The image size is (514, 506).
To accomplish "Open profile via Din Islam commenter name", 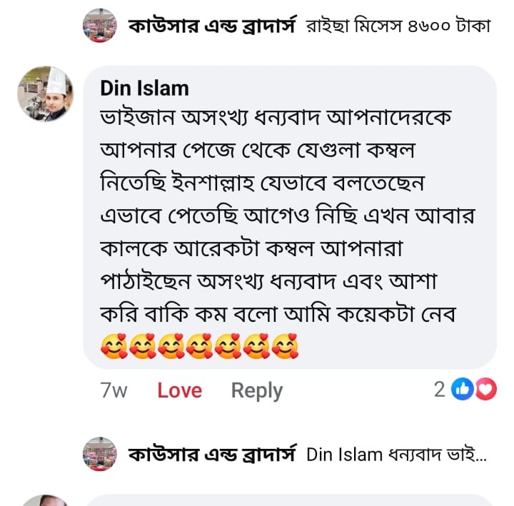I will 144,88.
